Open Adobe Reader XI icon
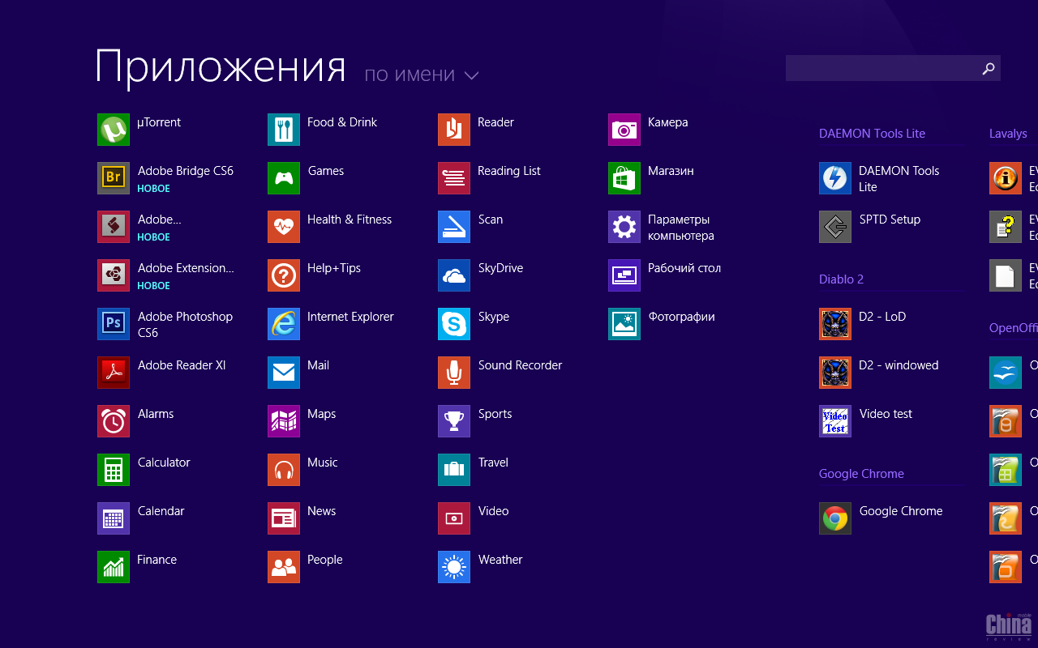 click(114, 373)
